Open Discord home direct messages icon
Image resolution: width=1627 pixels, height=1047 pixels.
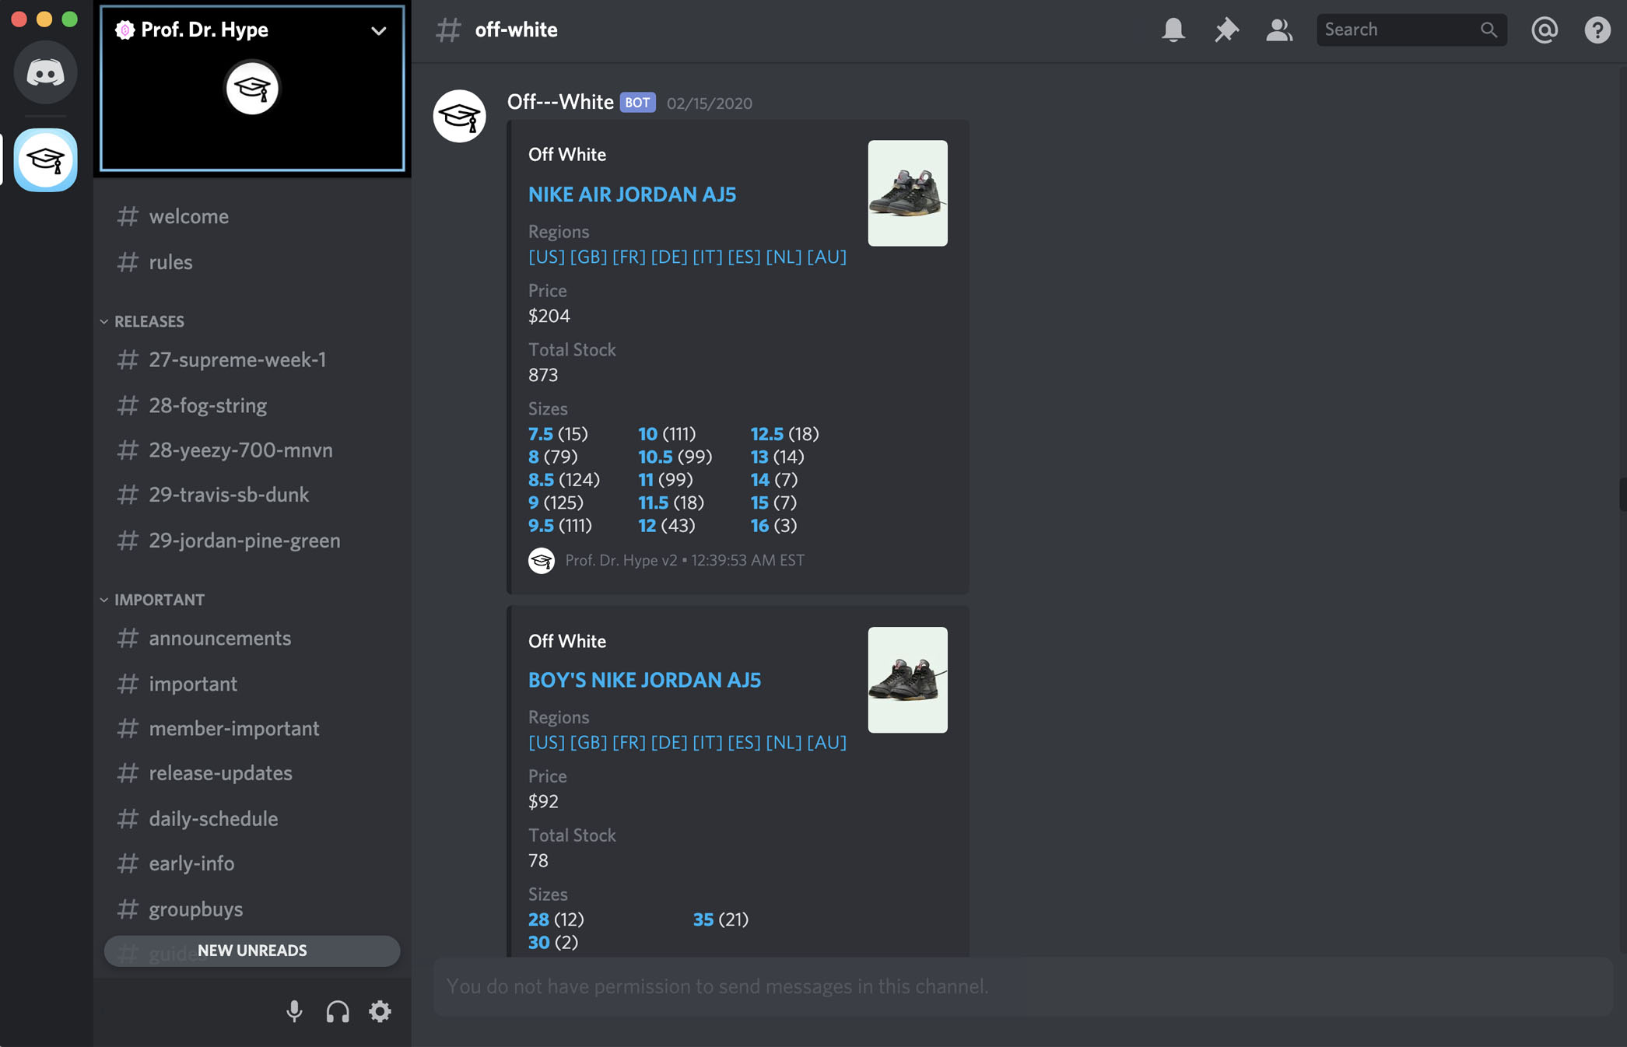coord(45,73)
